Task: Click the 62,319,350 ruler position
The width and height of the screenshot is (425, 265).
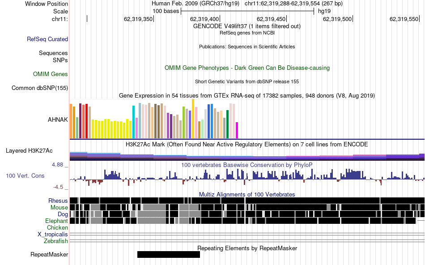Action: click(138, 19)
